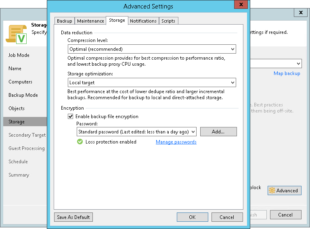Screen dimensions: 310x229
Task: Click the green loss protection checkmark icon
Action: [x=80, y=142]
